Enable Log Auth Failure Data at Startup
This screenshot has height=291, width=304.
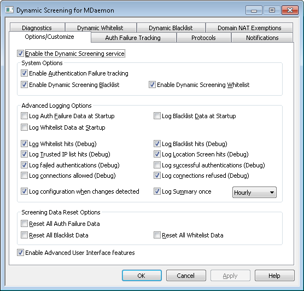pyautogui.click(x=24, y=116)
